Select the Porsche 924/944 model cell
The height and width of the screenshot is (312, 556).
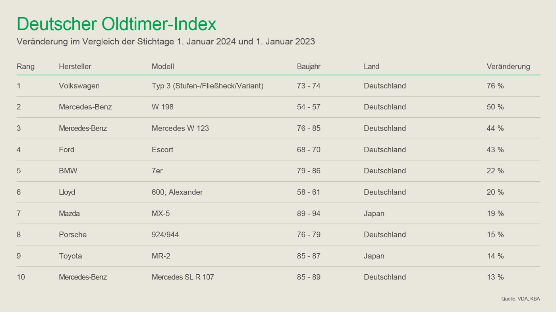[x=165, y=235]
